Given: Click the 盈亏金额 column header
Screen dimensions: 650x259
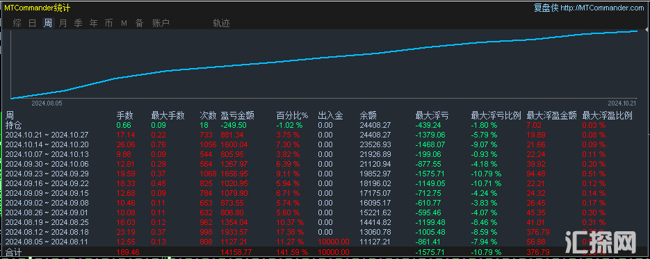Looking at the screenshot, I should coord(238,115).
